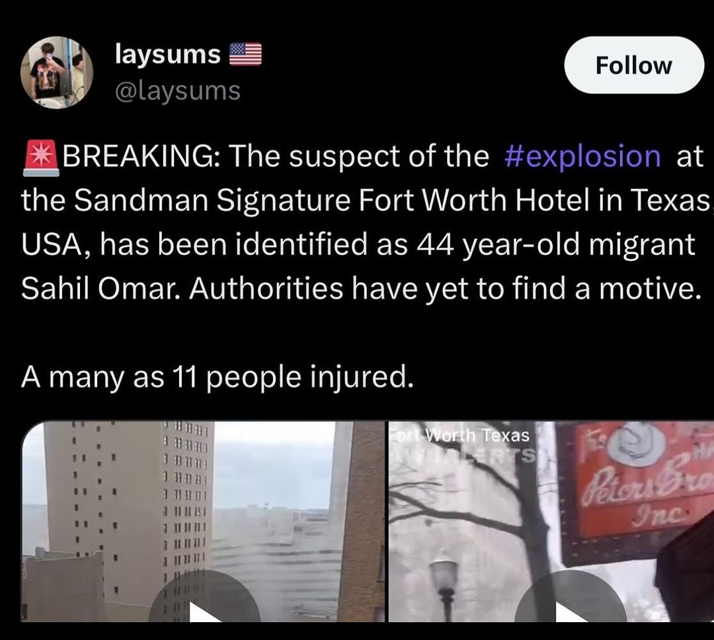Follow the laysums account
The height and width of the screenshot is (640, 714).
634,65
